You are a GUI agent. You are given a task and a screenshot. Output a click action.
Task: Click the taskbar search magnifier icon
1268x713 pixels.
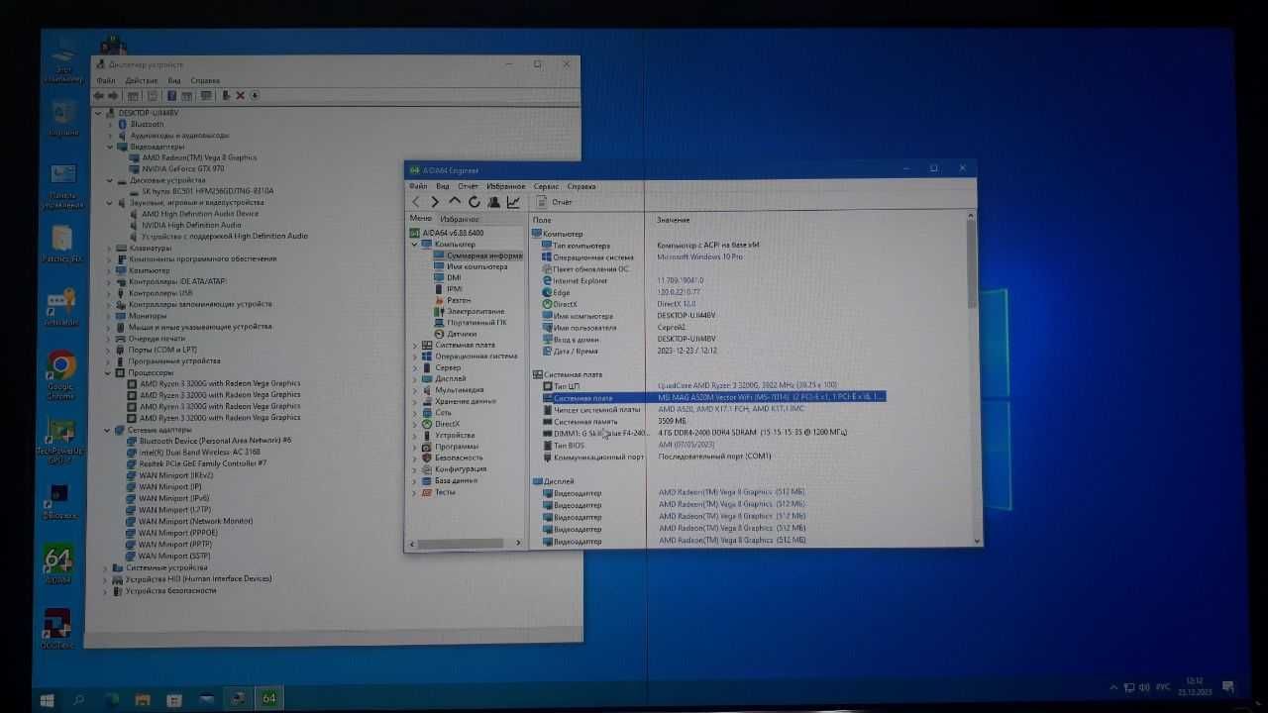[78, 699]
